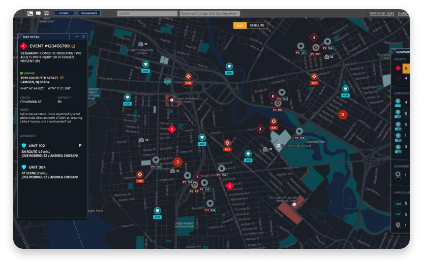Toggle the Boundaries overlay
Screen dimensions: 424x261
click(89, 13)
